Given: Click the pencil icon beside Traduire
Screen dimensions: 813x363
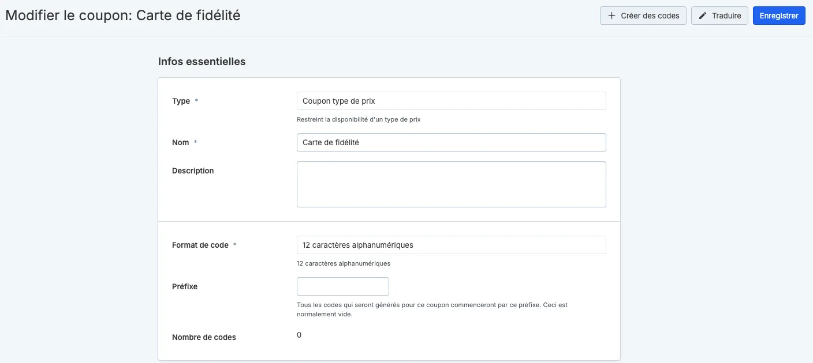Looking at the screenshot, I should 703,16.
